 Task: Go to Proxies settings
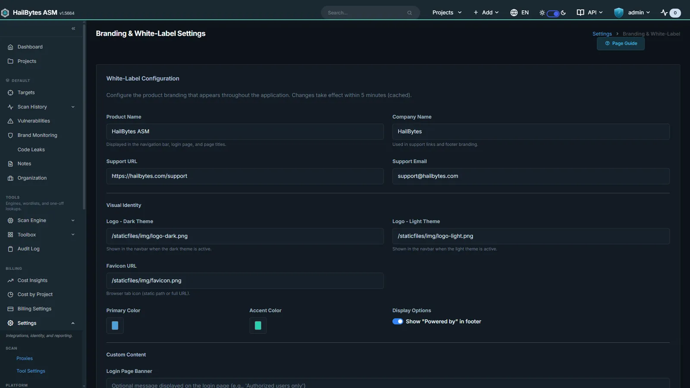pos(25,358)
